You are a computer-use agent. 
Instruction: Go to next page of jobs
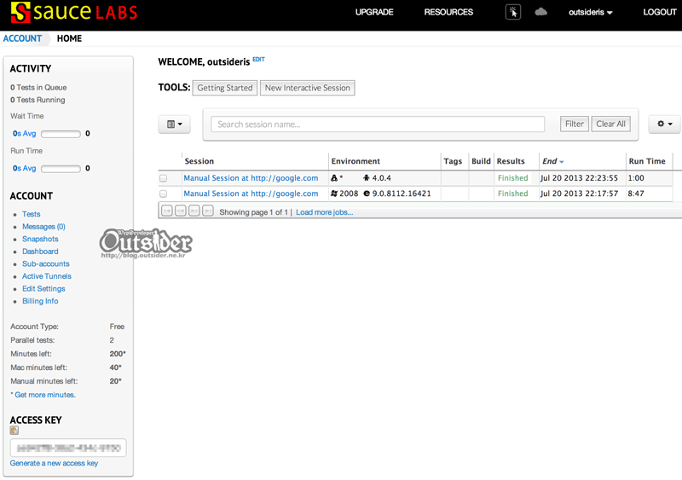click(x=194, y=211)
